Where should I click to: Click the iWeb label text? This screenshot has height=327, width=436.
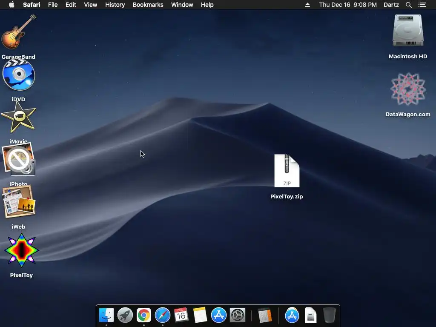(x=18, y=227)
